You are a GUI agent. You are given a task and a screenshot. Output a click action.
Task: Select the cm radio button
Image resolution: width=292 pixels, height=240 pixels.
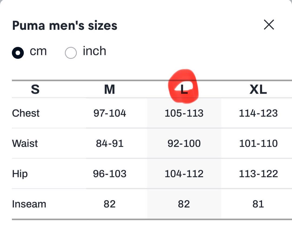point(18,53)
